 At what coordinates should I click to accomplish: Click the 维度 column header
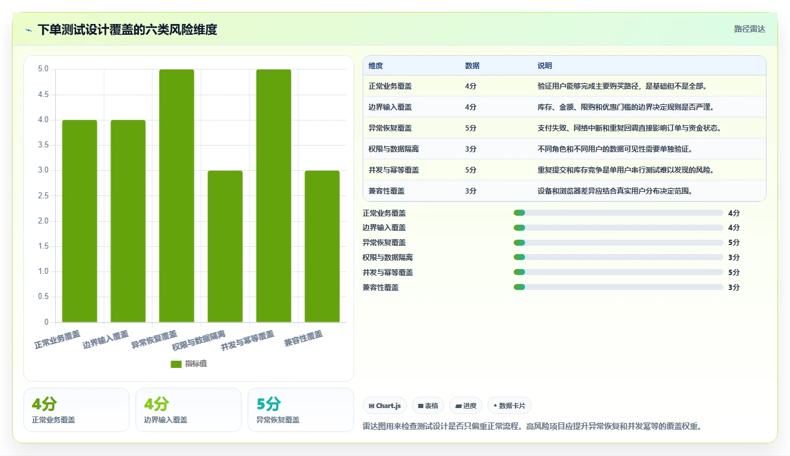376,66
